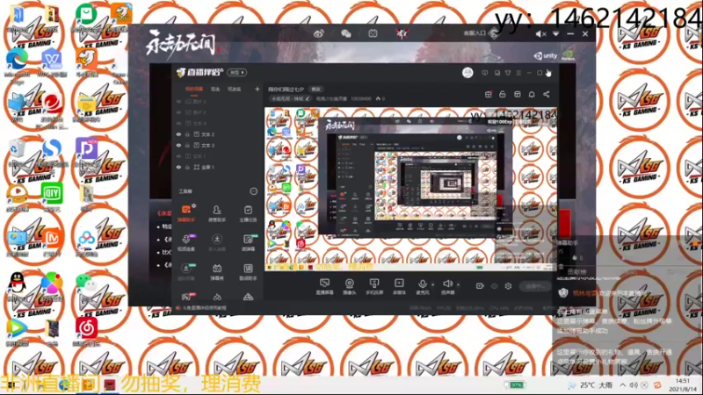Viewport: 703px width, 395px height.
Task: Click the microphone icon in bottom bar
Action: (423, 284)
